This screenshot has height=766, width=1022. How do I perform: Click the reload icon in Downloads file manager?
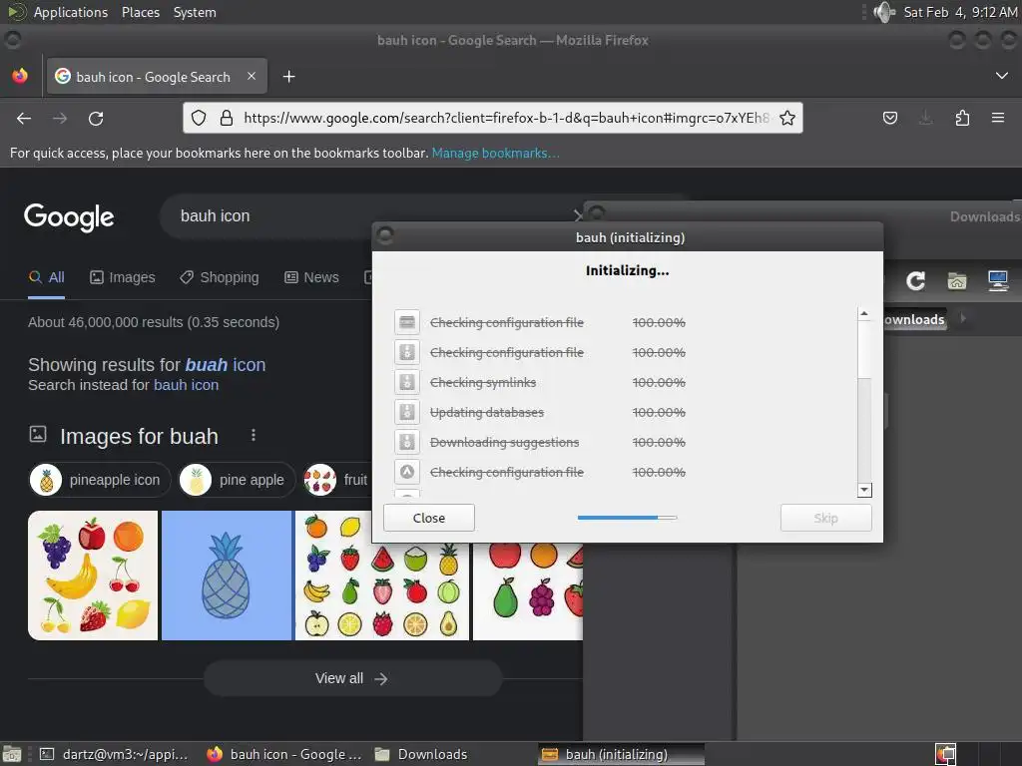pyautogui.click(x=916, y=280)
